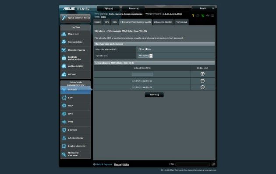Screen dimensions: 276x174
Task: Click the green status icon in header
Action: (203, 15)
